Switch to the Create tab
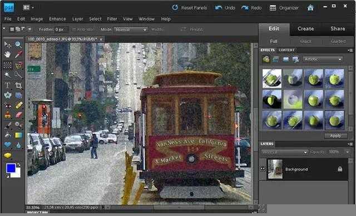This screenshot has width=356, height=216. [x=306, y=29]
